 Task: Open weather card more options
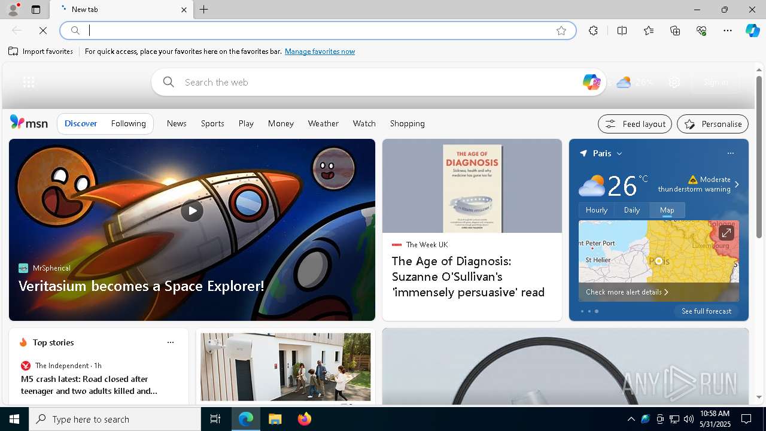[x=730, y=153]
